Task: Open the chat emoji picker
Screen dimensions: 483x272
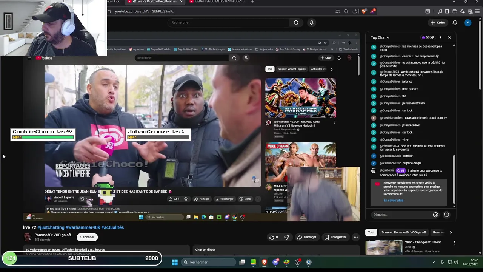Action: [435, 215]
